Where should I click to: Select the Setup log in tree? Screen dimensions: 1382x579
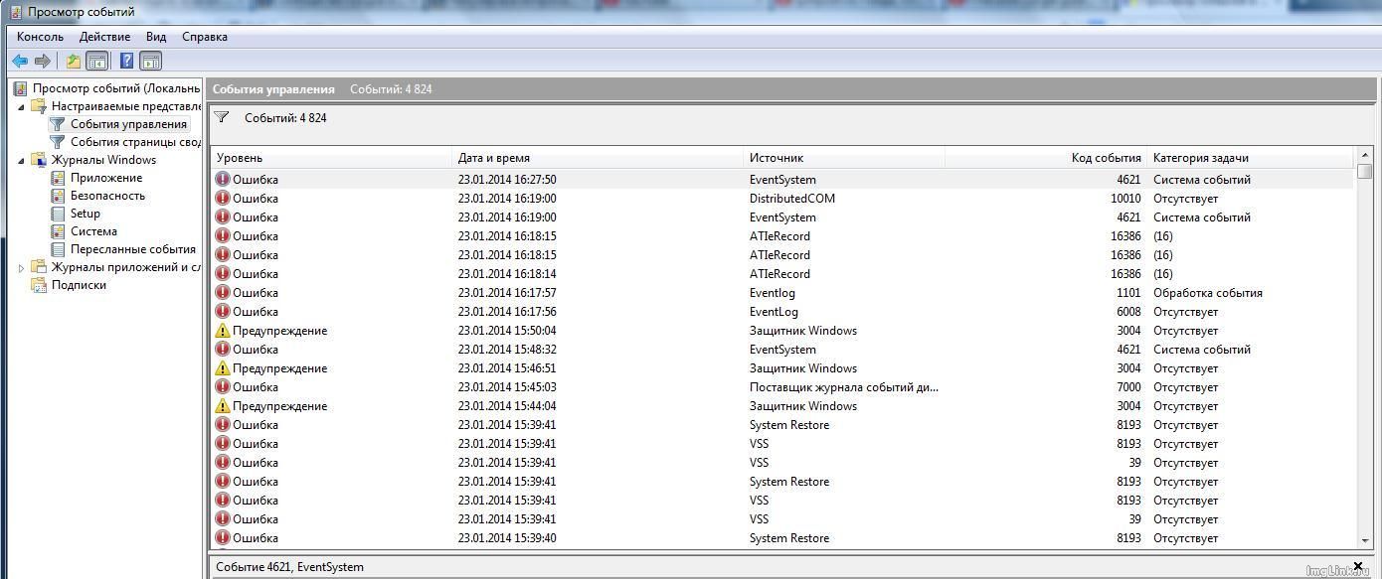pyautogui.click(x=86, y=214)
